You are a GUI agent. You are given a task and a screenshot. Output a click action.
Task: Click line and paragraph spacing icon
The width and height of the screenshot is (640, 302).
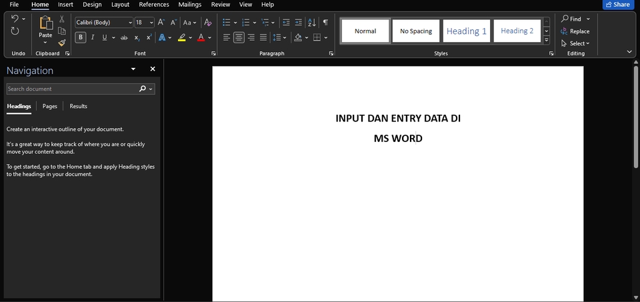pos(277,37)
